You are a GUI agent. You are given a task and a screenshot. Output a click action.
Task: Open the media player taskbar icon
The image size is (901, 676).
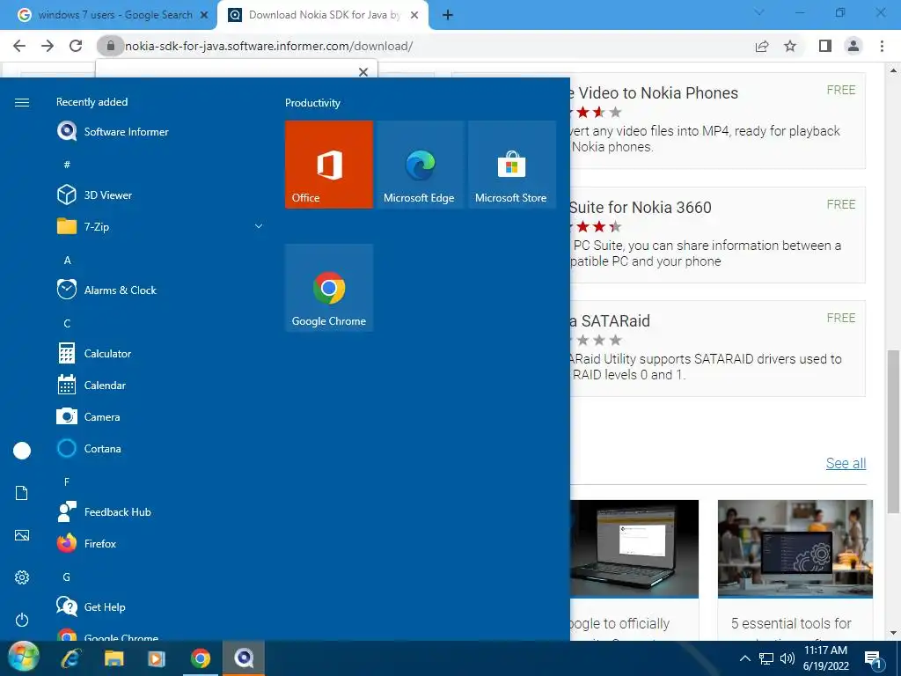pyautogui.click(x=157, y=658)
